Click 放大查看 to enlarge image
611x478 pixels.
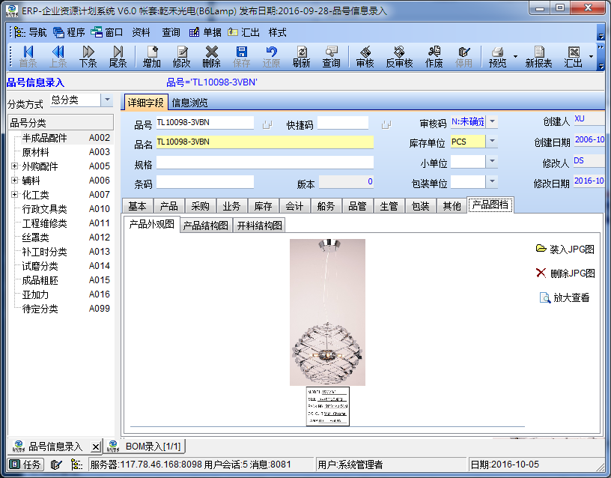565,297
